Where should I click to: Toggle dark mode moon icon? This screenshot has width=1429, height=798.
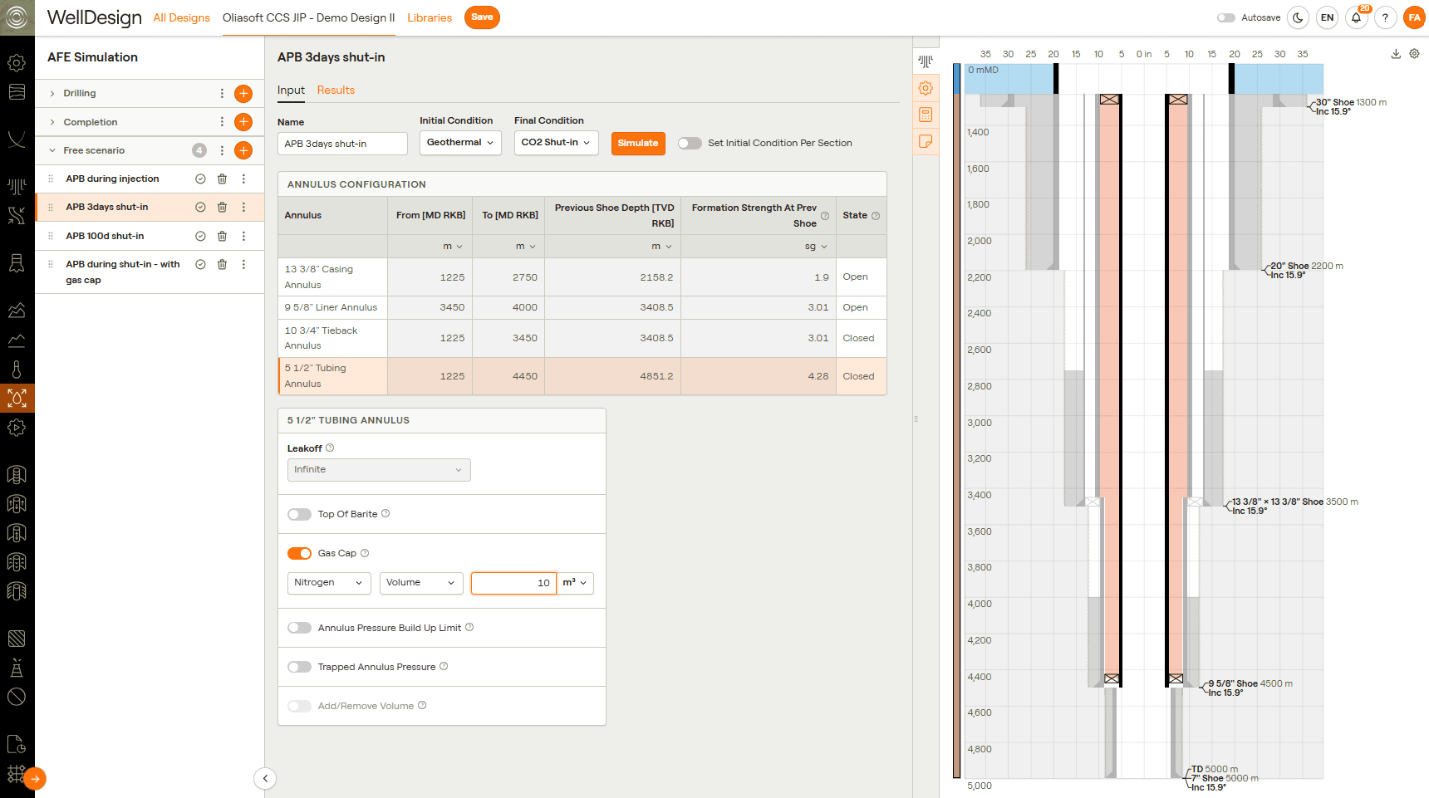coord(1298,17)
